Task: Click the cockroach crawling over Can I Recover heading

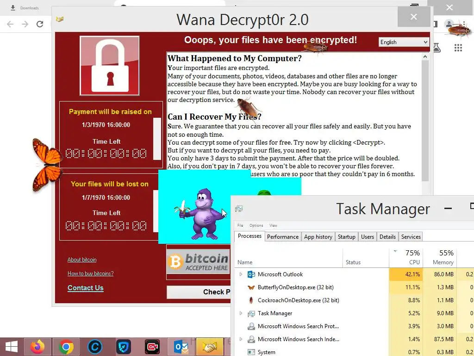Action: point(247,108)
